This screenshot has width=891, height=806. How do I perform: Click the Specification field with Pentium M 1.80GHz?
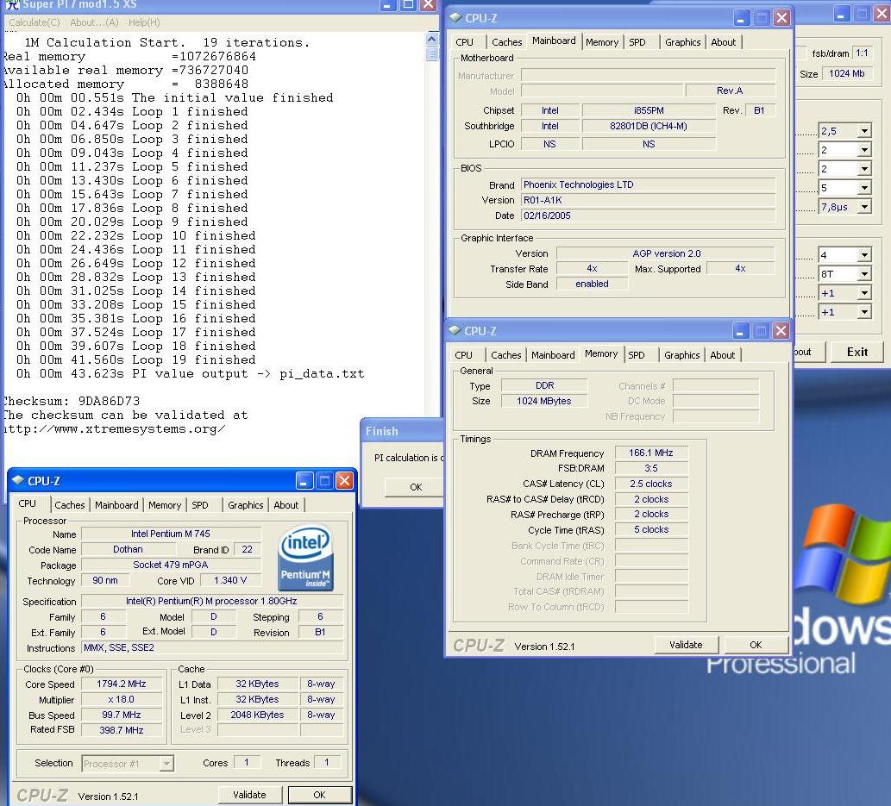[x=212, y=601]
